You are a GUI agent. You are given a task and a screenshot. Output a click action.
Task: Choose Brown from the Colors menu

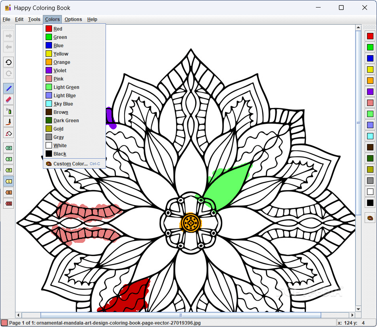tap(74, 112)
